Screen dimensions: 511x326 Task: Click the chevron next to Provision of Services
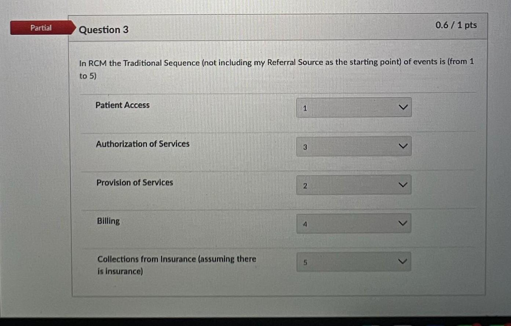[403, 185]
